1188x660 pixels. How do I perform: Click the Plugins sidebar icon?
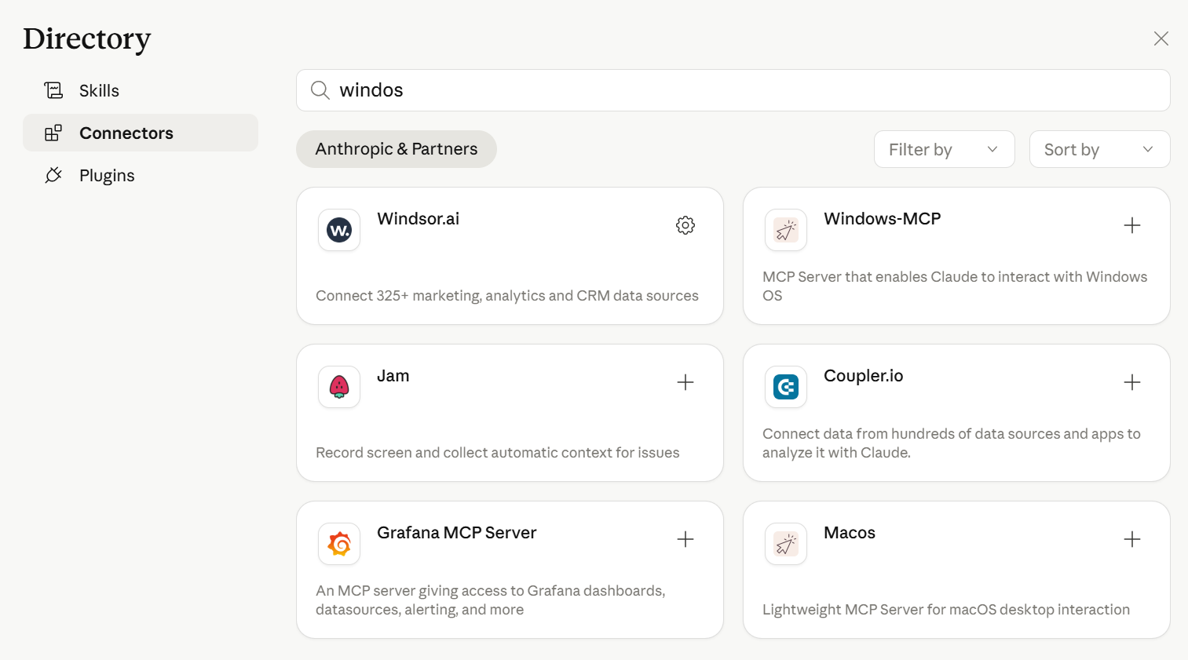(x=53, y=175)
